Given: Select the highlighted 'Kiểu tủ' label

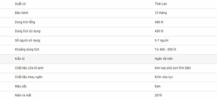Looking at the screenshot, I should coord(20,59).
